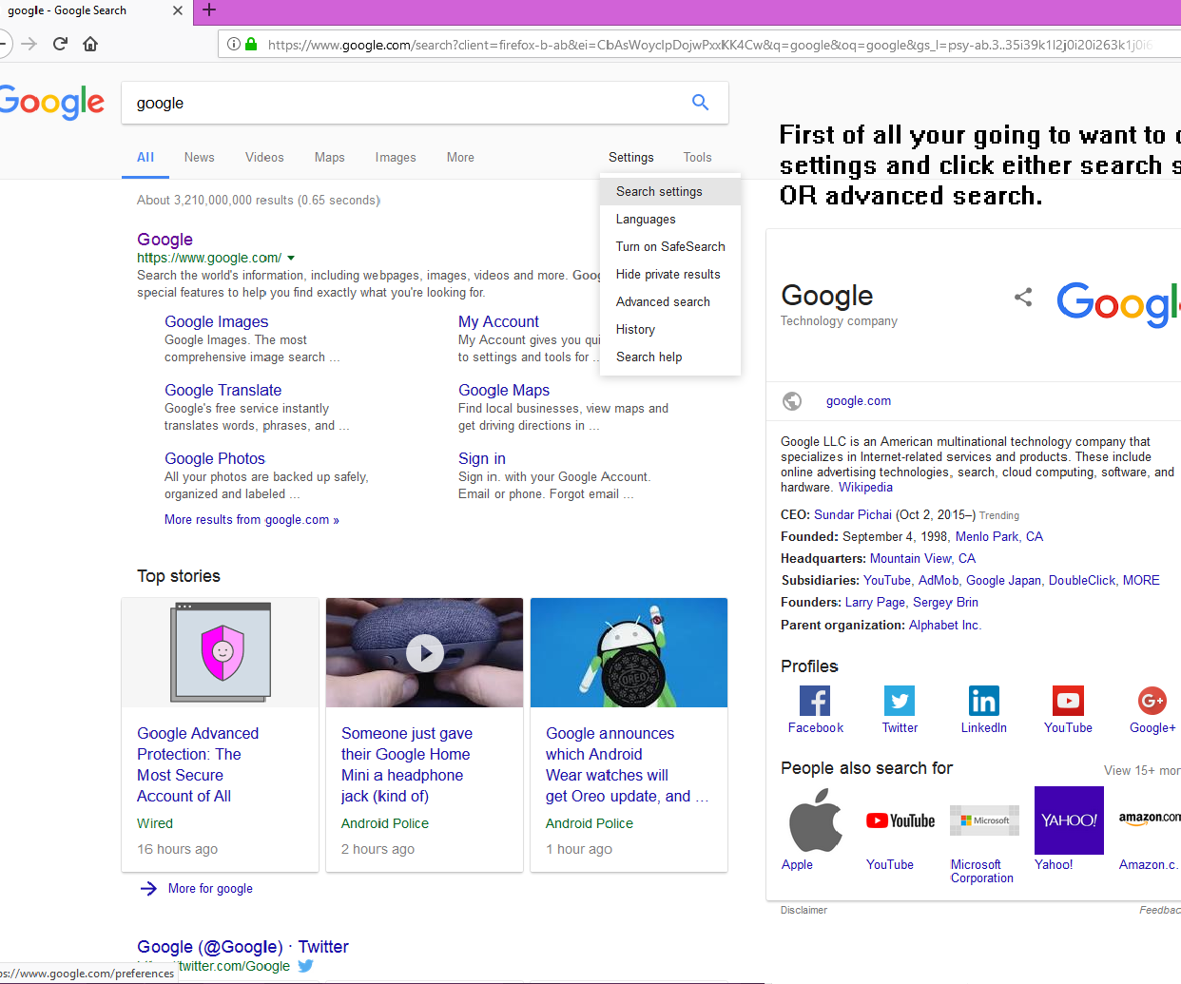The image size is (1181, 984).
Task: Open a new browser tab
Action: 209,10
